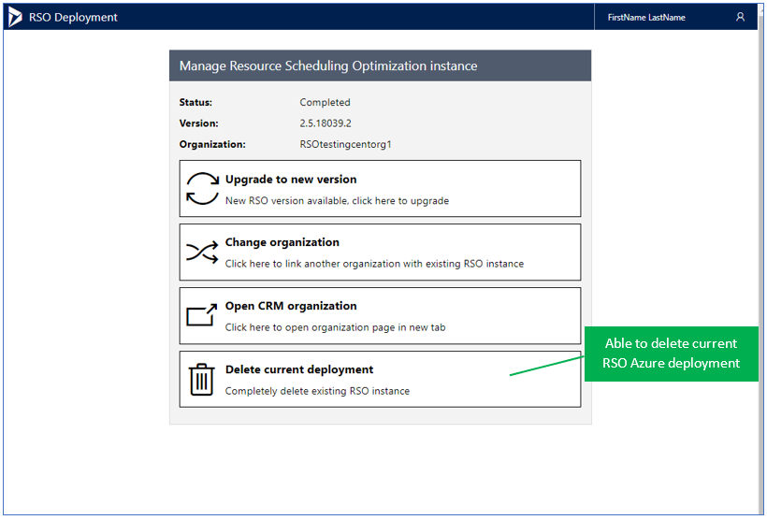Click the crossed arrows change organization icon
The width and height of the screenshot is (767, 520).
202,253
